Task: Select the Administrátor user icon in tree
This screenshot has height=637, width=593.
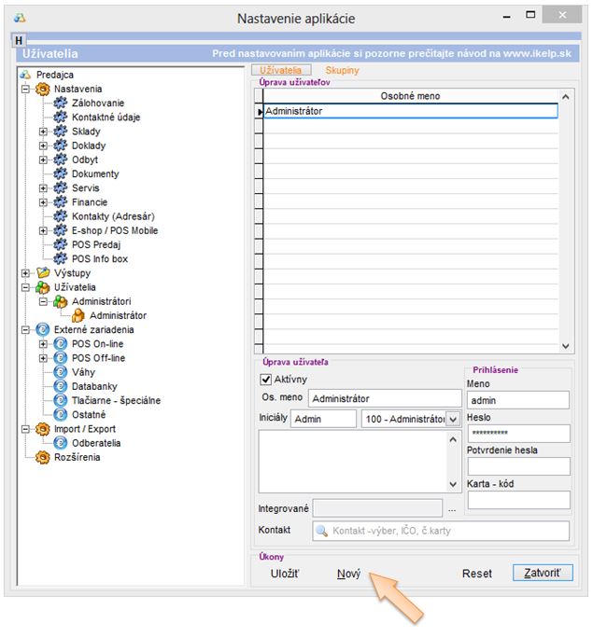Action: click(x=78, y=315)
